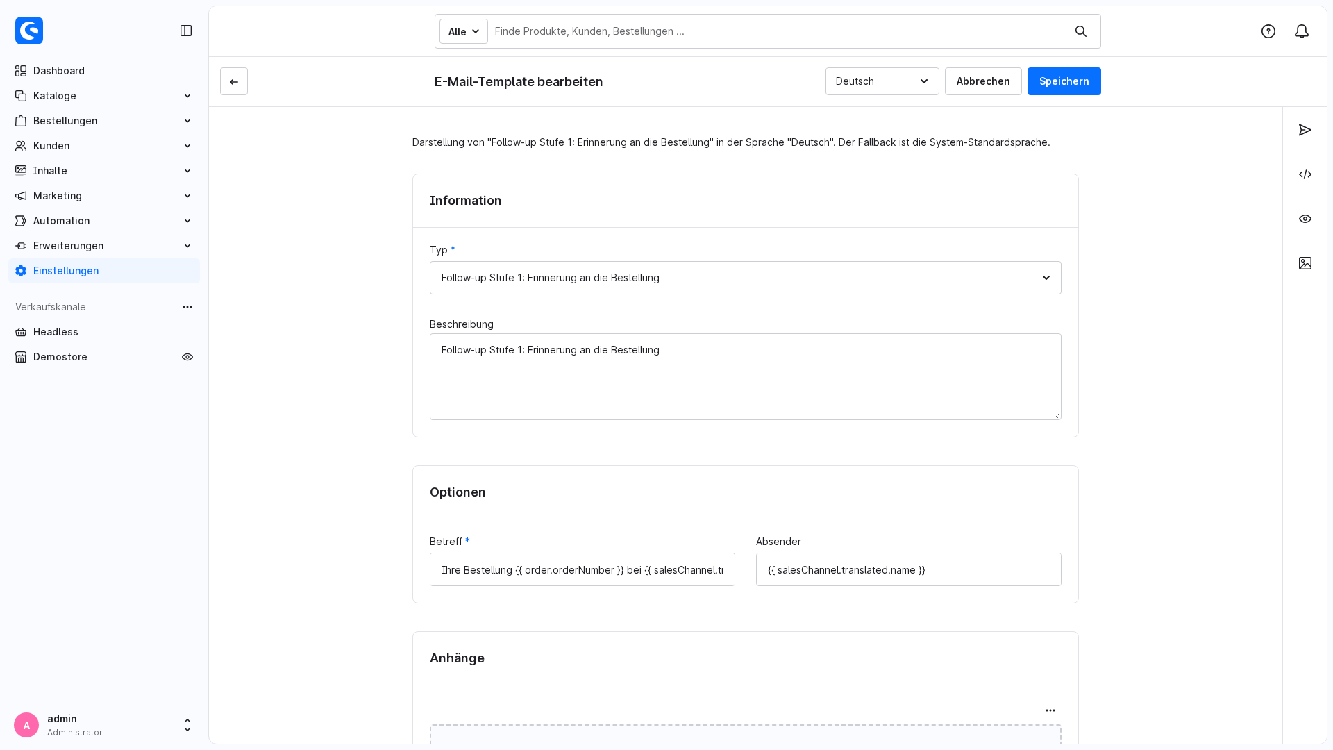The width and height of the screenshot is (1333, 750).
Task: Expand Kataloge menu chevron
Action: tap(187, 96)
